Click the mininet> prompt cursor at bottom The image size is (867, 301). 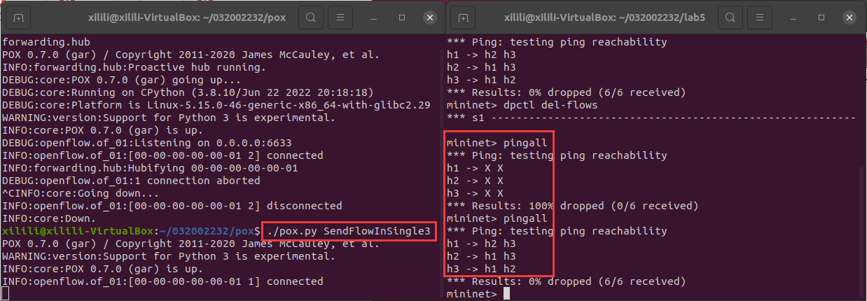point(506,294)
